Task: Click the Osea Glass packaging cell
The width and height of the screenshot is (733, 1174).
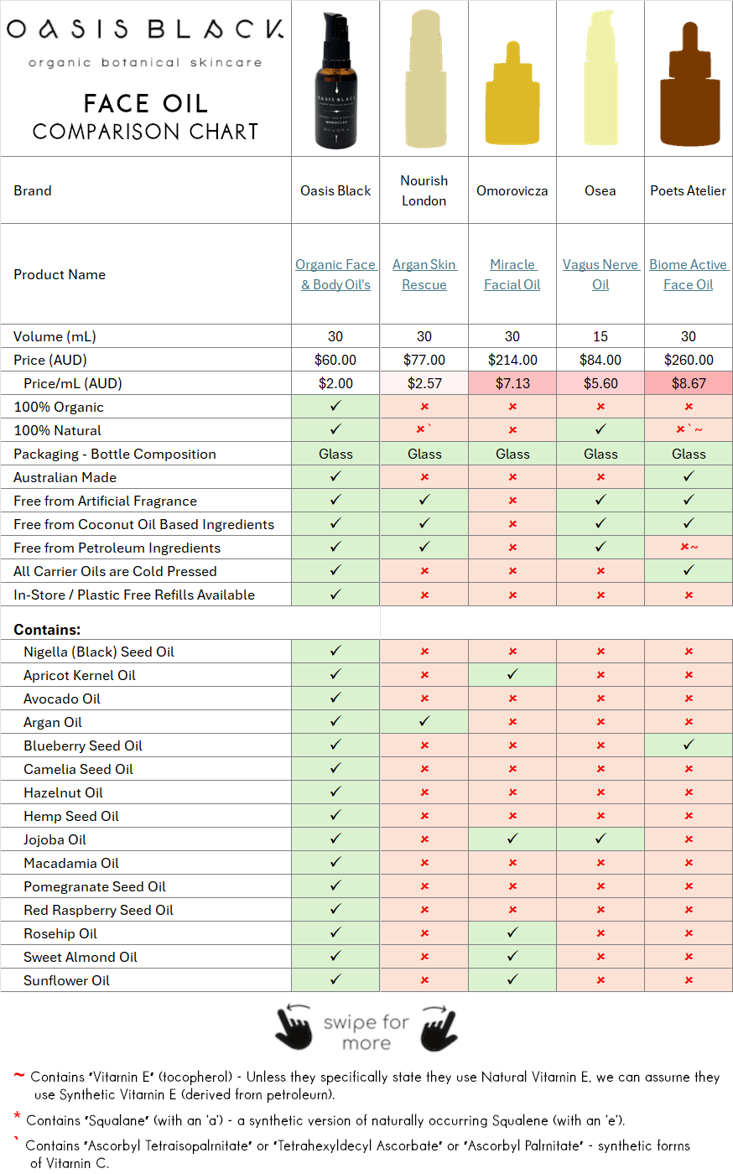Action: [x=600, y=454]
